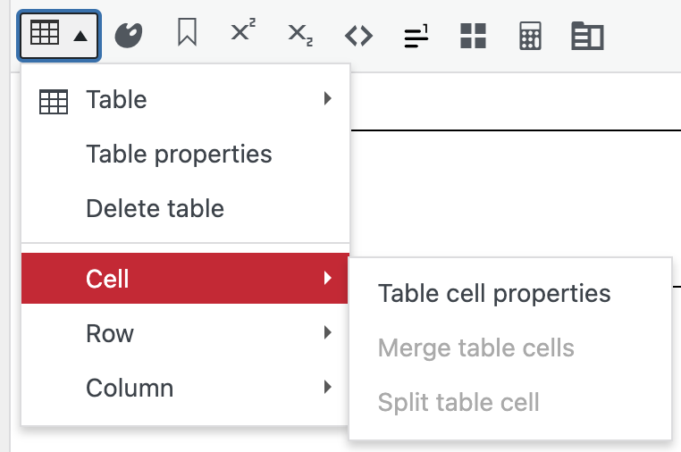The image size is (681, 452).
Task: Collapse the table dropdown arrow
Action: pos(80,36)
